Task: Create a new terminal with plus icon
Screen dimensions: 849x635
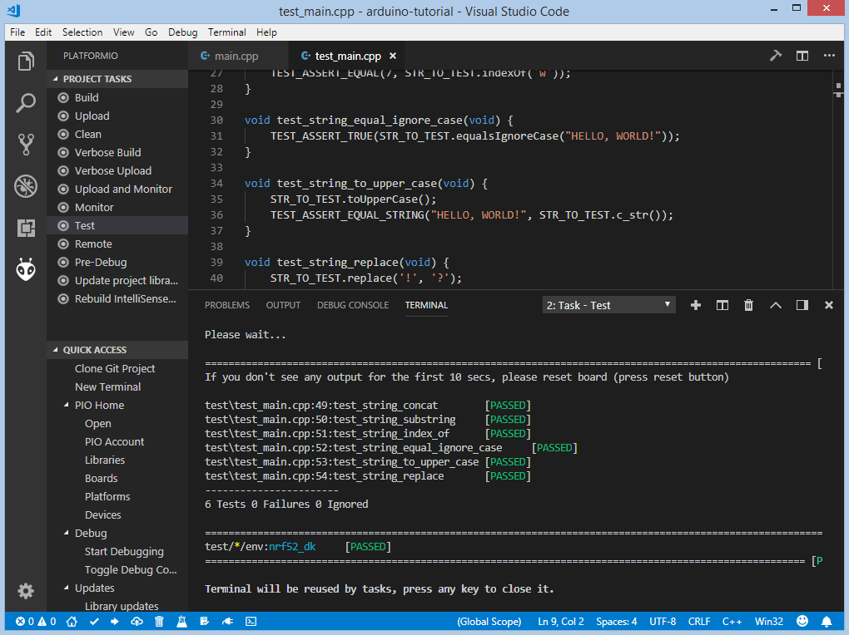Action: click(x=696, y=305)
